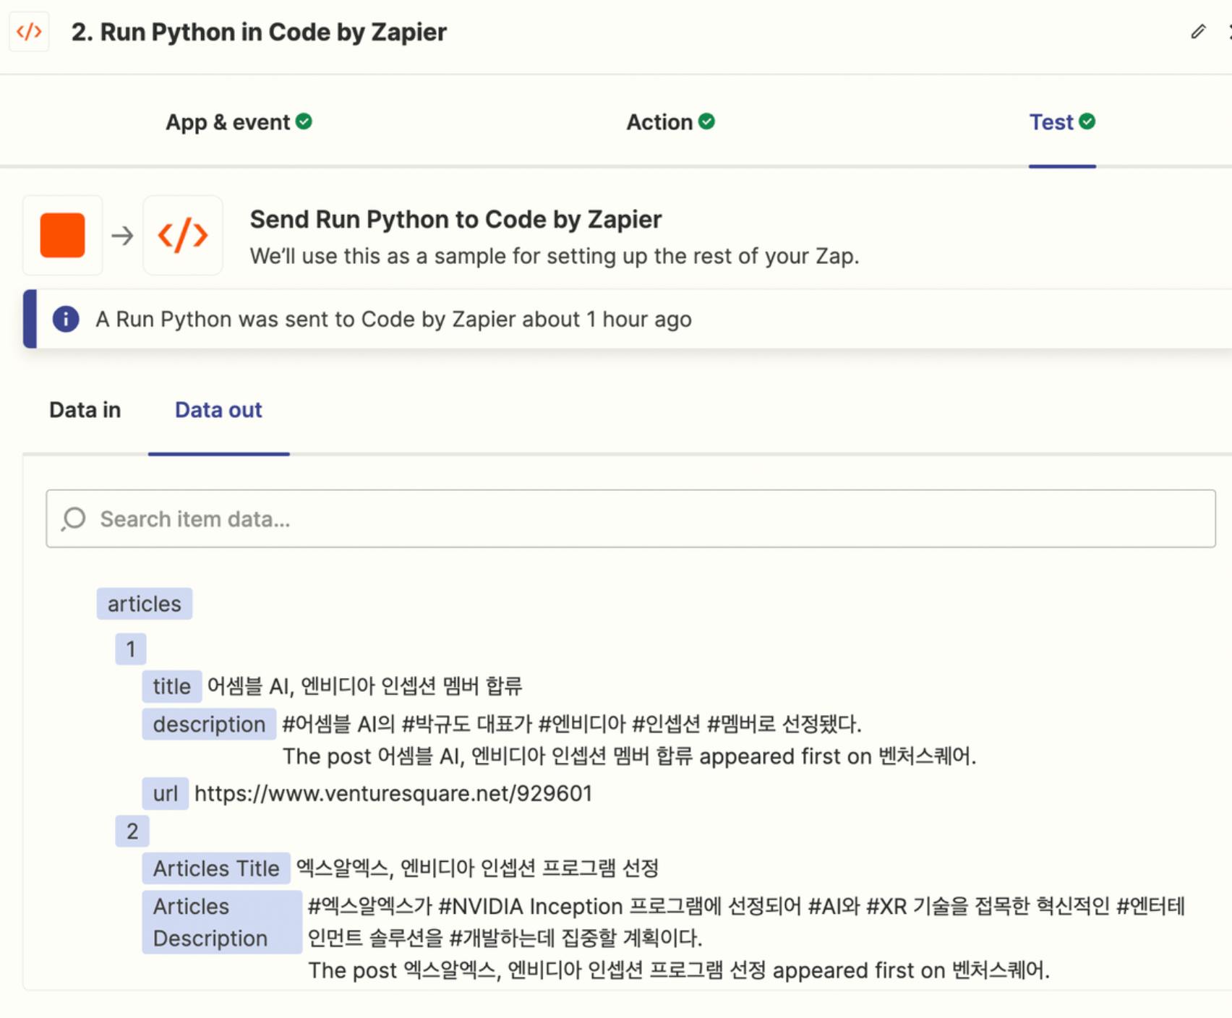
Task: Click the step title '2. Run Python in Code by Zapier'
Action: pos(259,33)
